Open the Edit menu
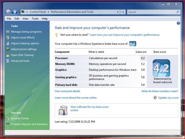 click(x=17, y=19)
